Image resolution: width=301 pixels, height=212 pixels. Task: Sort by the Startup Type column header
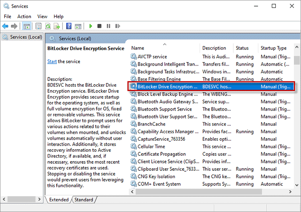pyautogui.click(x=276, y=48)
